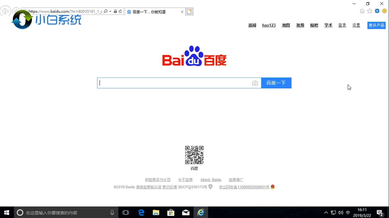Click the police badge icon in footer

(273, 187)
